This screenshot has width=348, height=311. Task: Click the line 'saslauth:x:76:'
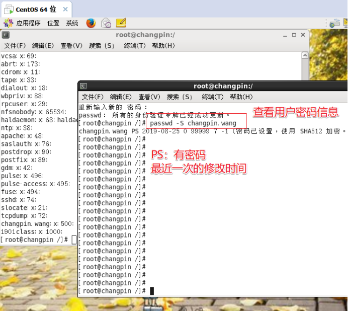(x=26, y=144)
